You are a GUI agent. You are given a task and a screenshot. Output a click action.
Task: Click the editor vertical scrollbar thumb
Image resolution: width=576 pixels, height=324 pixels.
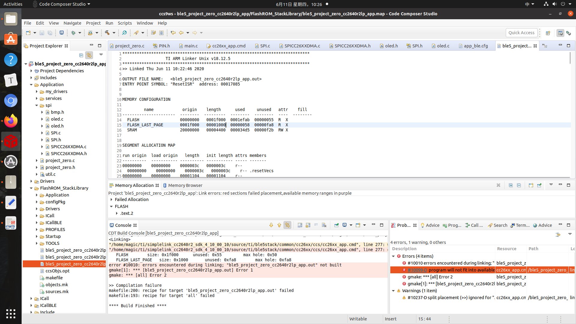[570, 58]
